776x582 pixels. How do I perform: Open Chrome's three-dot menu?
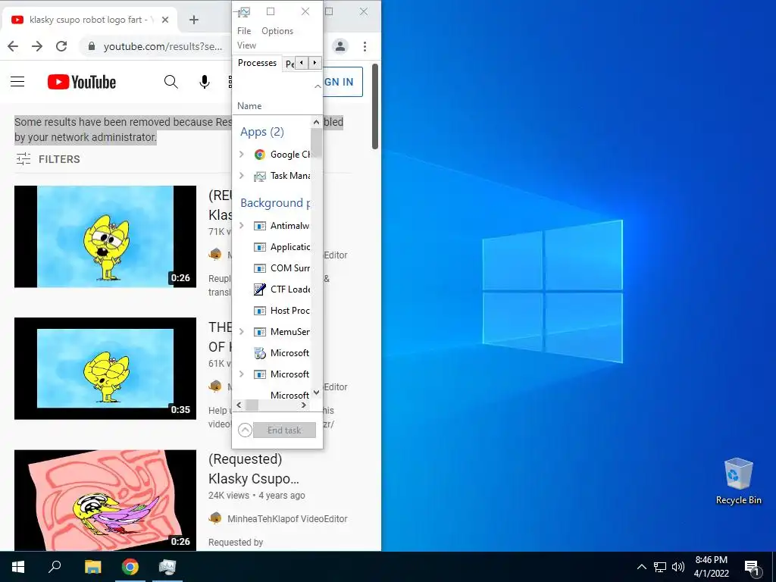(365, 46)
